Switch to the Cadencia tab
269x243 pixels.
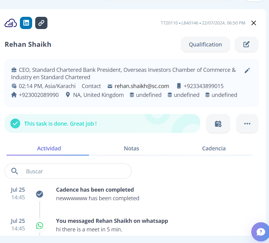214,149
